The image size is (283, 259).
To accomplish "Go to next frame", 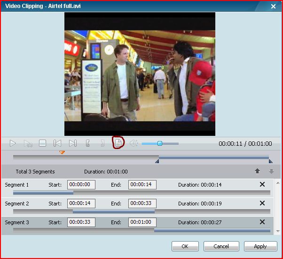I will (x=72, y=143).
